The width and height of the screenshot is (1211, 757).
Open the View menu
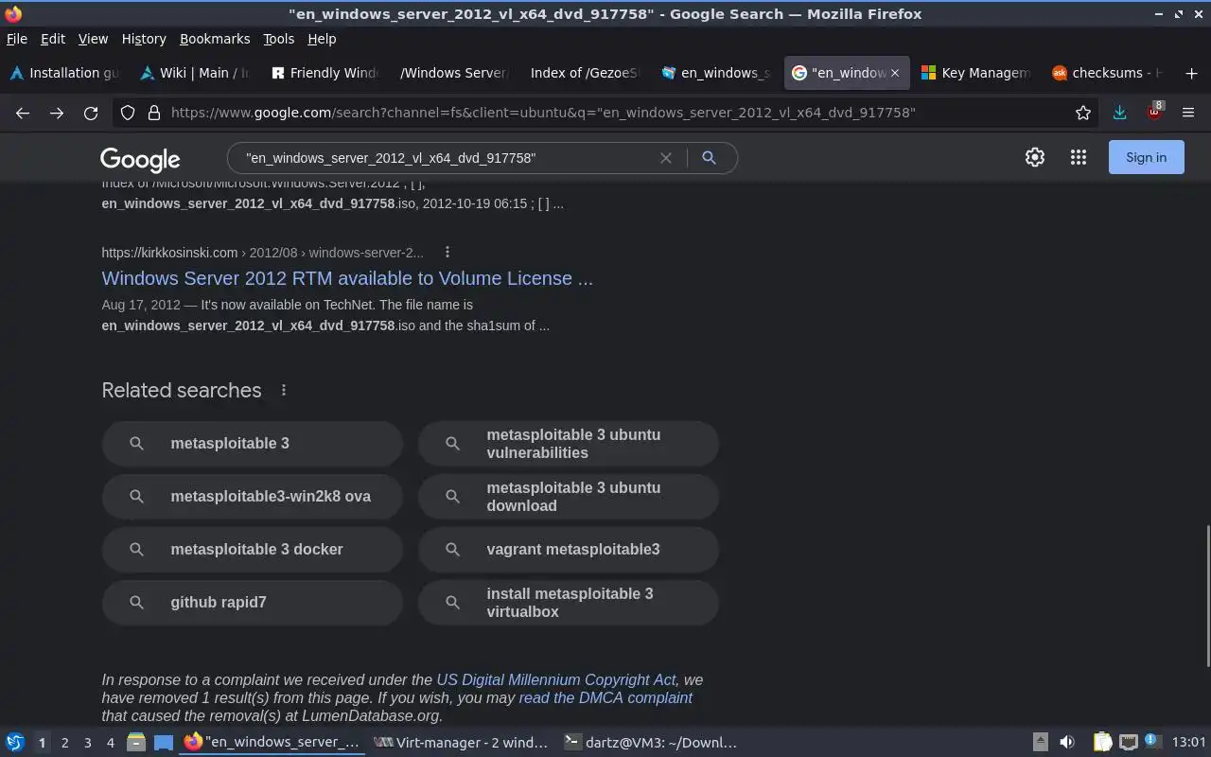93,39
